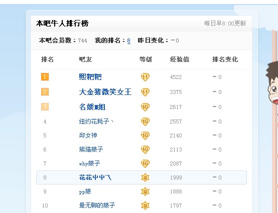Image resolution: width=278 pixels, height=213 pixels.
Task: Click level 10 badge for 名媛m姐
Action: click(145, 107)
